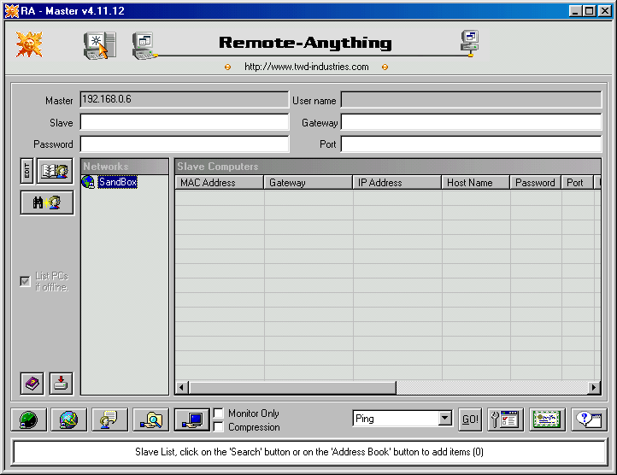This screenshot has width=617, height=475.
Task: Click the speech bubble question mark button
Action: pyautogui.click(x=587, y=419)
